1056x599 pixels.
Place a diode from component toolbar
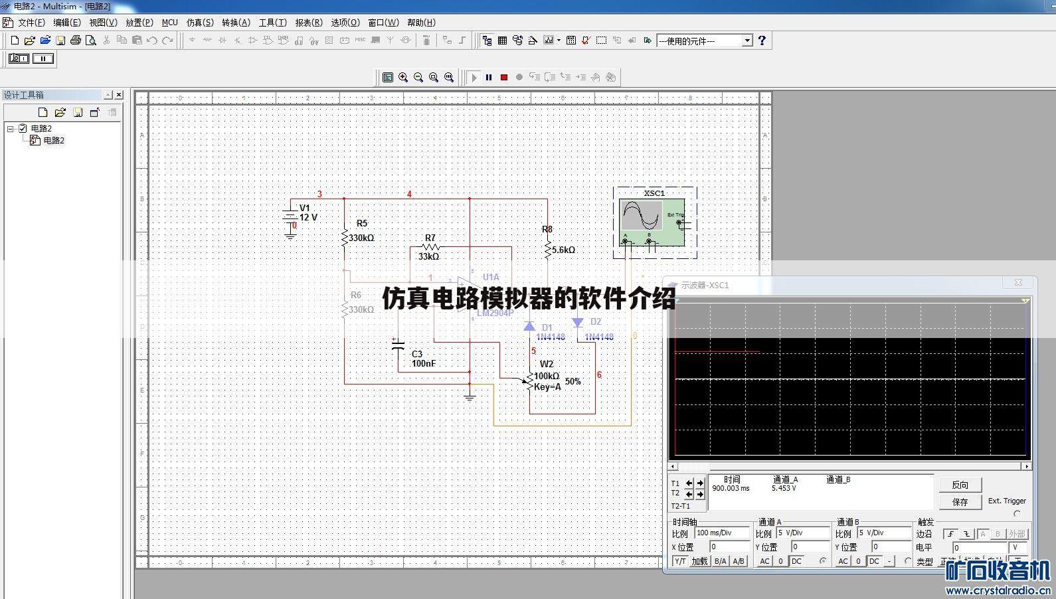222,41
